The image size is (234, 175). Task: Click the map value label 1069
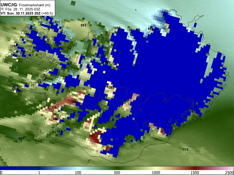point(15,89)
